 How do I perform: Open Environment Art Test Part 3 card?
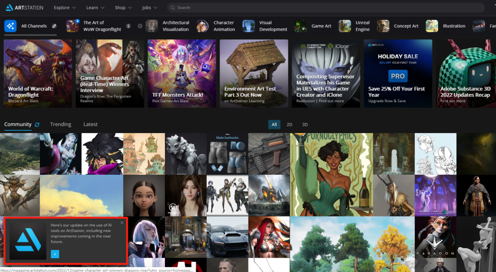click(254, 73)
